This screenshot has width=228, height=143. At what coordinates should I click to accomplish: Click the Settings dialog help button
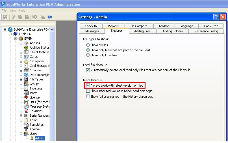click(x=216, y=17)
